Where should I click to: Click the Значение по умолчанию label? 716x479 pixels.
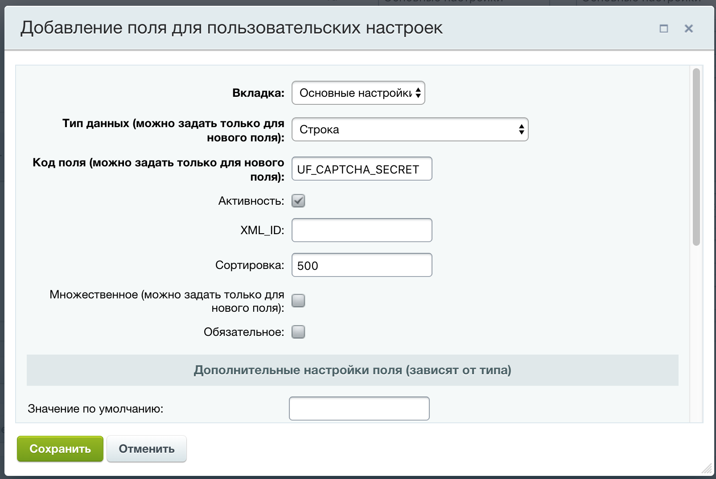point(95,409)
